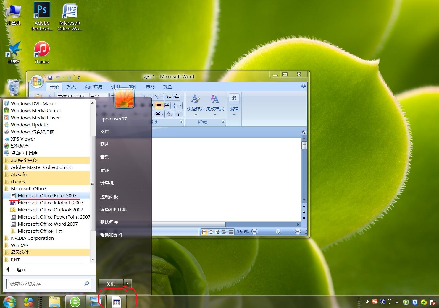Launch Windows DVD Maker
This screenshot has height=308, width=439.
click(46, 103)
